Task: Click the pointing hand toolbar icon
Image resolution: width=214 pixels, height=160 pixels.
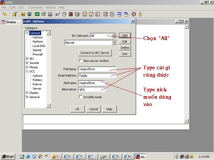Action: click(x=58, y=14)
